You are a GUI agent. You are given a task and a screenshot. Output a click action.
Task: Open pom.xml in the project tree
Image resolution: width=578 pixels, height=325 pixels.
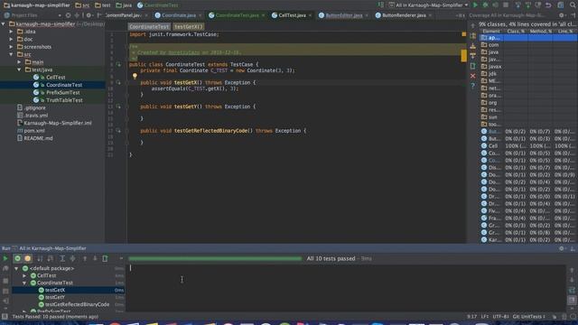tap(34, 130)
